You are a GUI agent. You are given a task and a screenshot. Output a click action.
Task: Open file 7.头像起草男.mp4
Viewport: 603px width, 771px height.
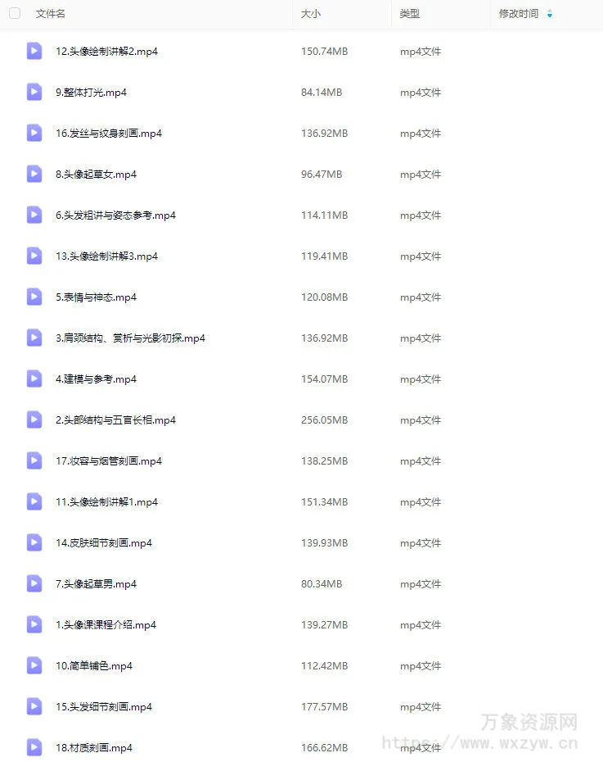pyautogui.click(x=97, y=583)
